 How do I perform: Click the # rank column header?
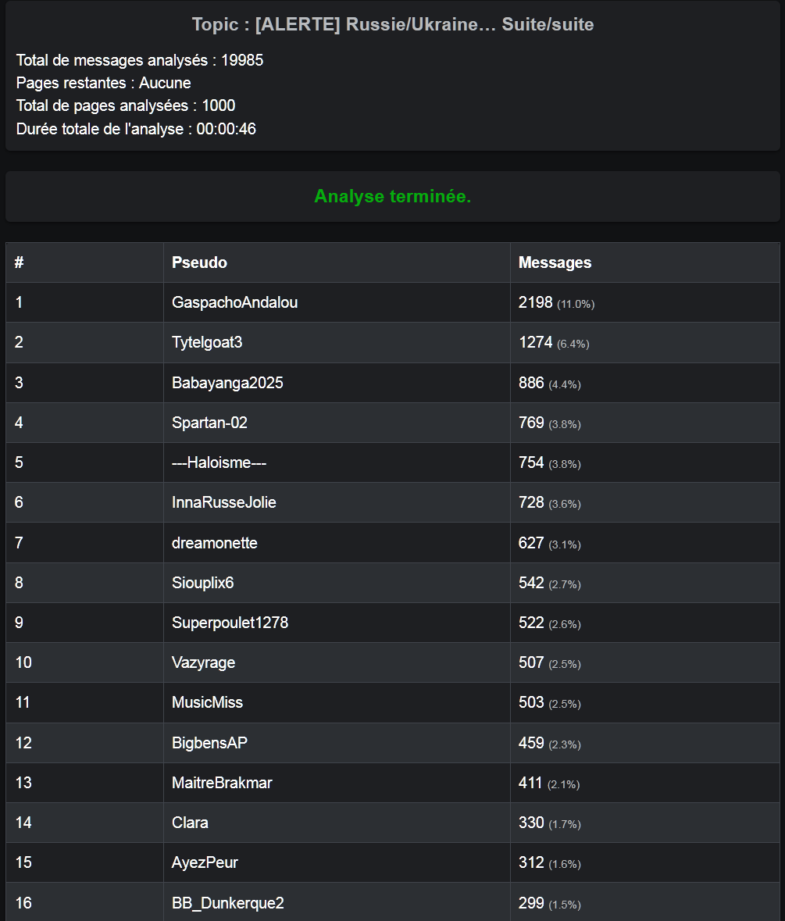click(19, 262)
